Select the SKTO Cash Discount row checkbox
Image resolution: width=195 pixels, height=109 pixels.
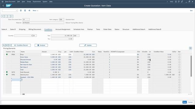coord(4,72)
